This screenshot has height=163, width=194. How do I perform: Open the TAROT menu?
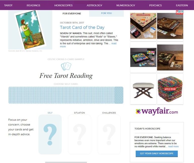[x=8, y=6]
